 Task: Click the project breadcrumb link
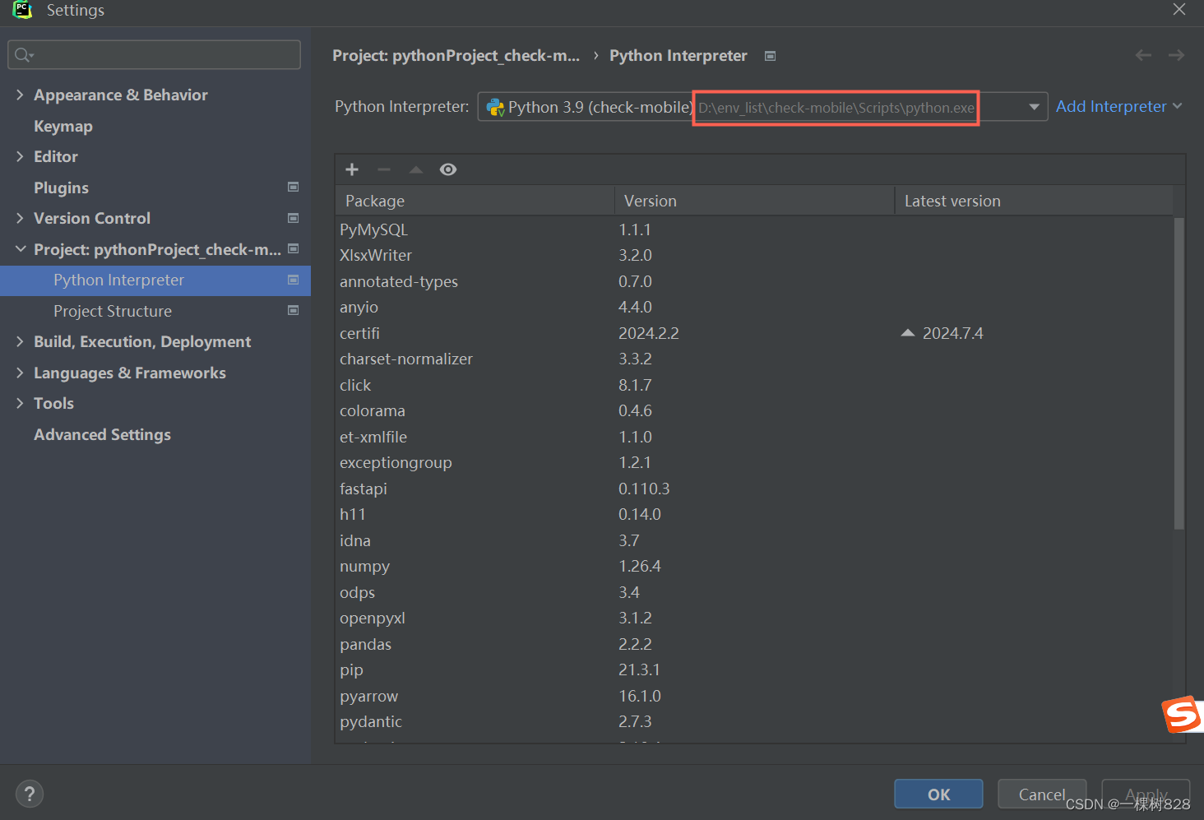point(456,55)
